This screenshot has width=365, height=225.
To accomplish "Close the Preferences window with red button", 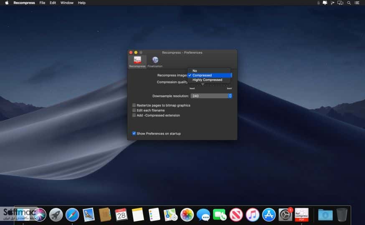I will tap(131, 52).
